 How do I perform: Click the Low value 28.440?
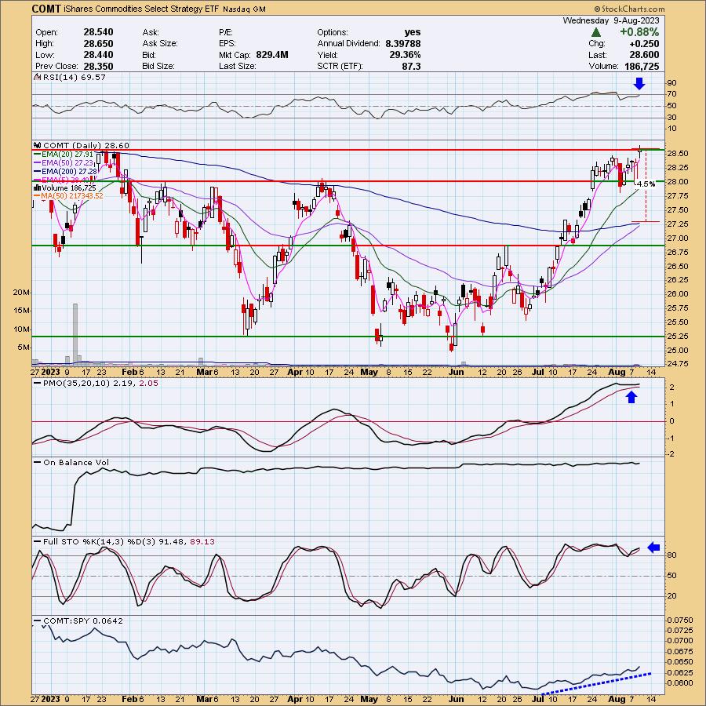(x=98, y=54)
